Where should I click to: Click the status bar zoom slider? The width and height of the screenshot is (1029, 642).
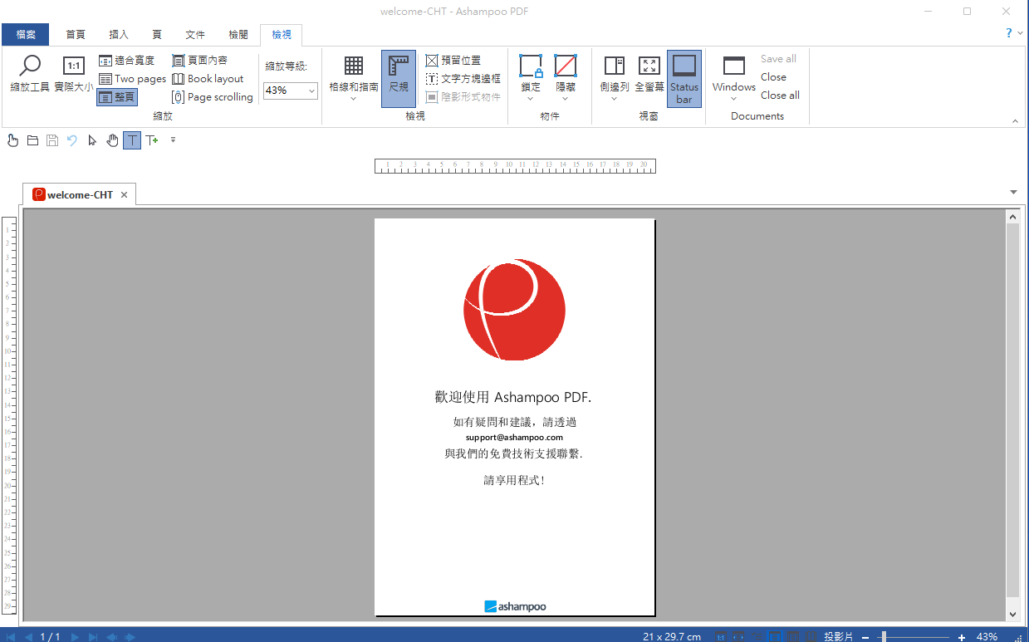pyautogui.click(x=914, y=637)
